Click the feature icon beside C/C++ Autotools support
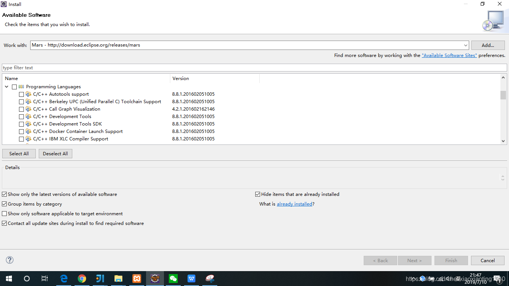The image size is (509, 286). [28, 94]
